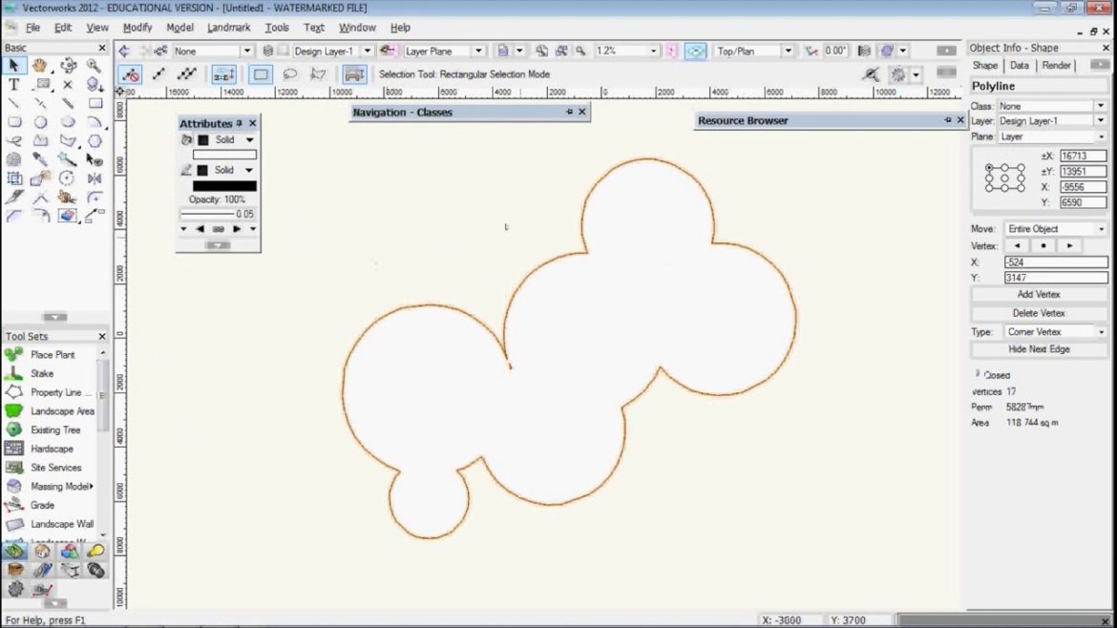Choose the Hardscape tool

50,449
